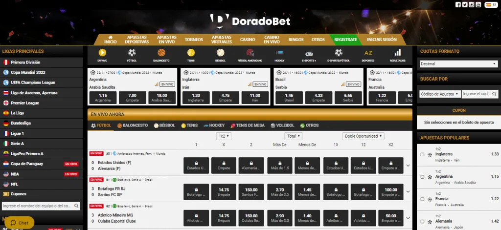The width and height of the screenshot is (501, 230).
Task: Choose the Fútbol soccer ball icon
Action: click(132, 53)
